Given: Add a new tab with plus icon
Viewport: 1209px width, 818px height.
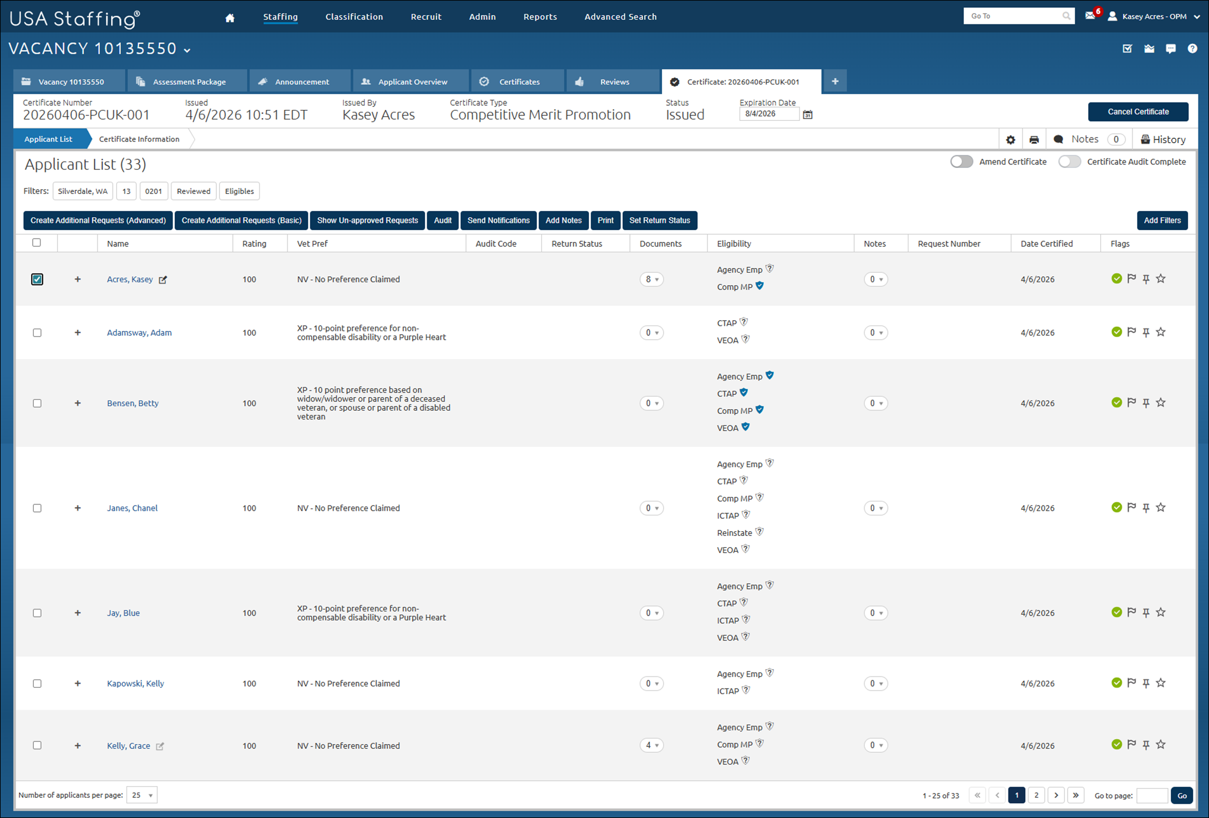Looking at the screenshot, I should pyautogui.click(x=835, y=81).
